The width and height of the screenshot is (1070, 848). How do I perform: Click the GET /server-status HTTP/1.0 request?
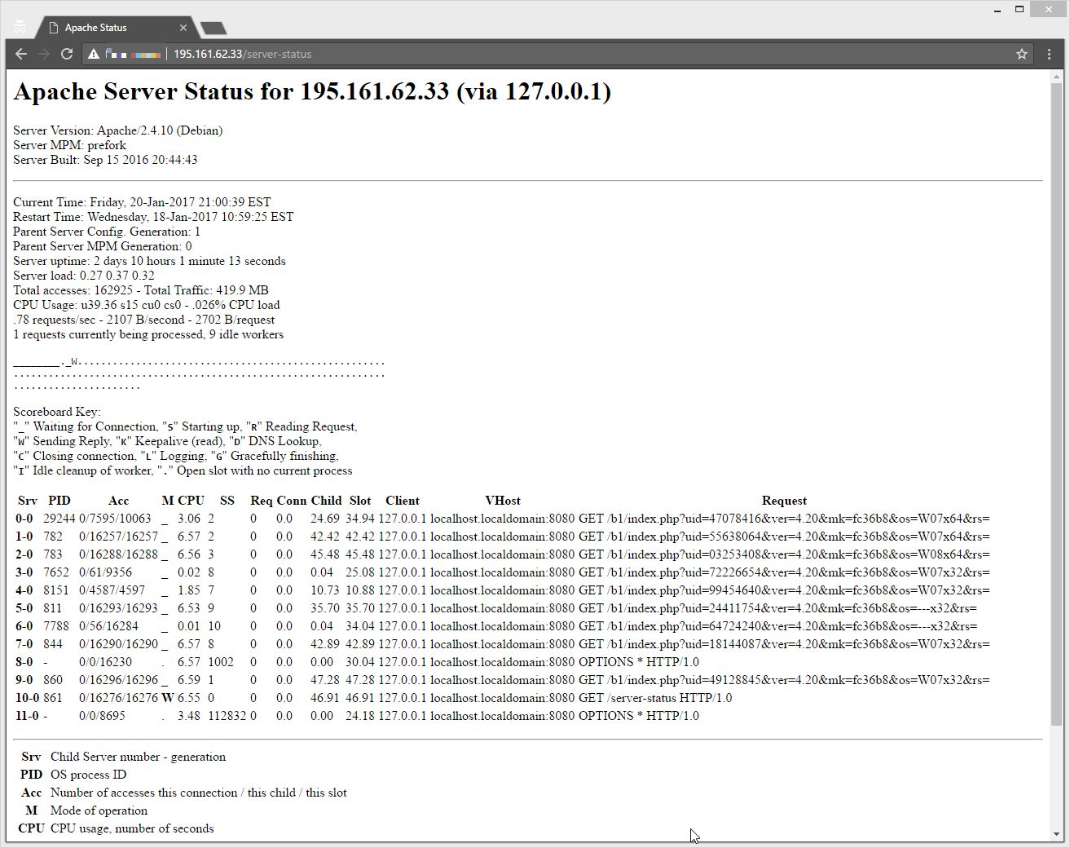coord(655,698)
